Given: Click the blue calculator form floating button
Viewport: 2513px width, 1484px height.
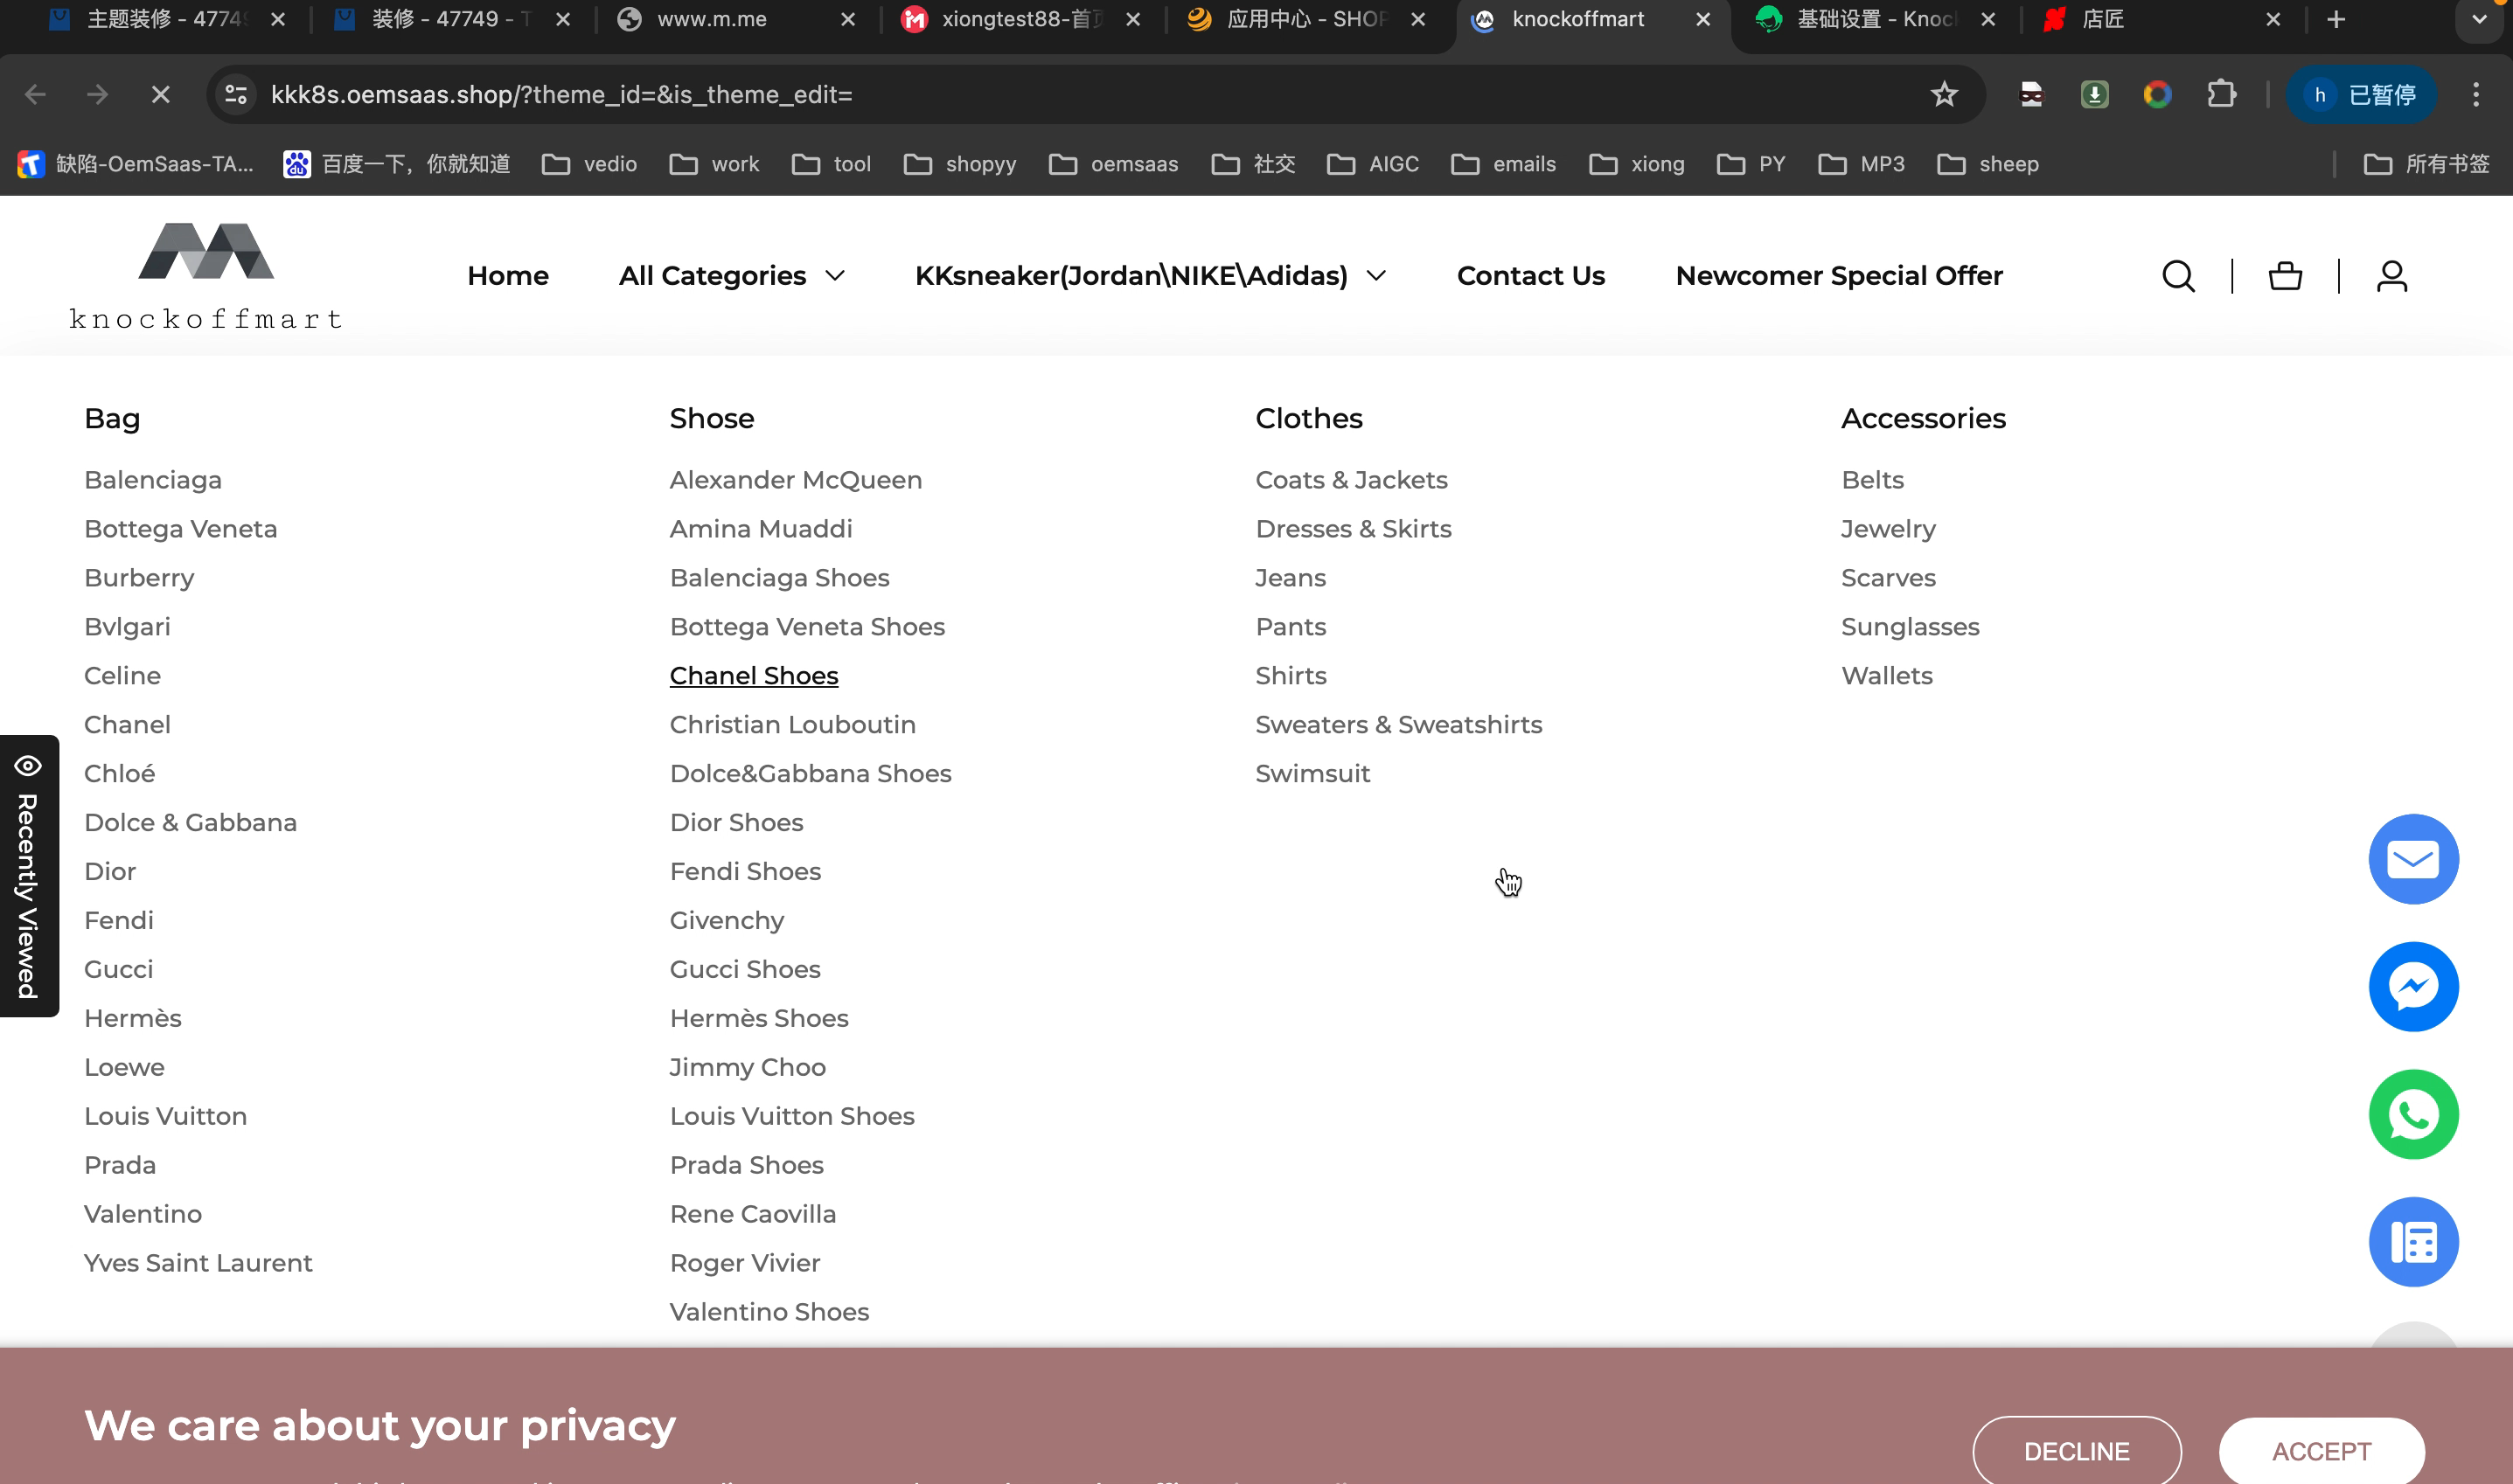Looking at the screenshot, I should (x=2413, y=1242).
